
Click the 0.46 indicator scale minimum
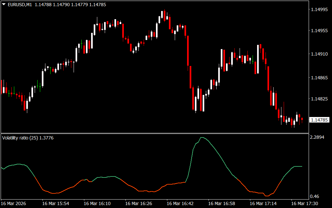click(x=314, y=196)
